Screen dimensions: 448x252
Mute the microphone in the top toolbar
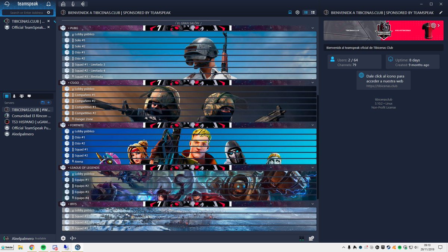(73, 4)
